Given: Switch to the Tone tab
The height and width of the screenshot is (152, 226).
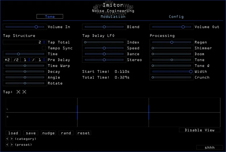Looking at the screenshot, I should (x=50, y=17).
